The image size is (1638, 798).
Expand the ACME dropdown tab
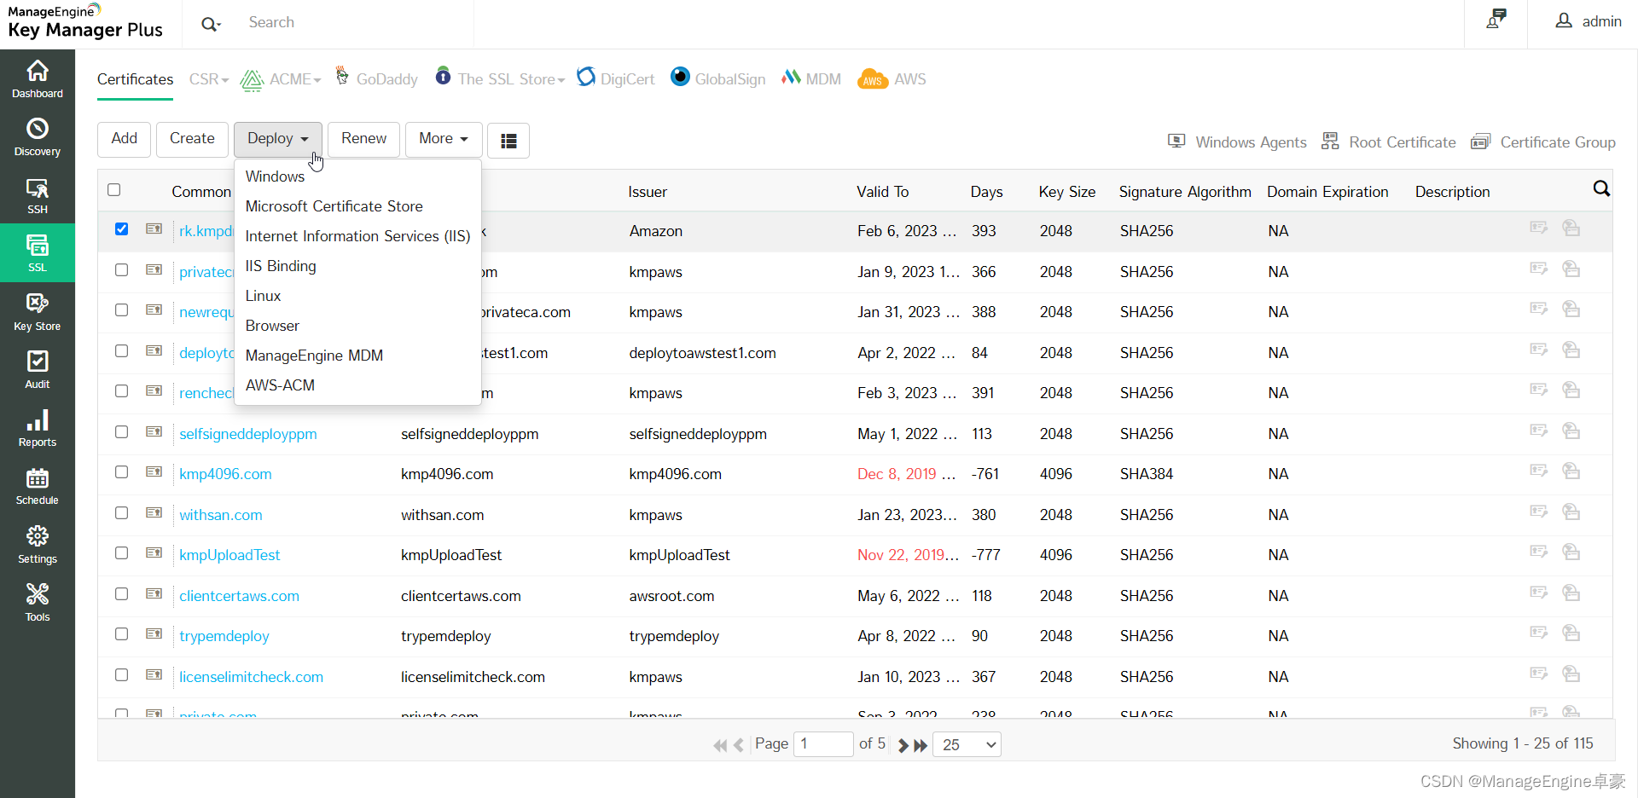coord(282,79)
